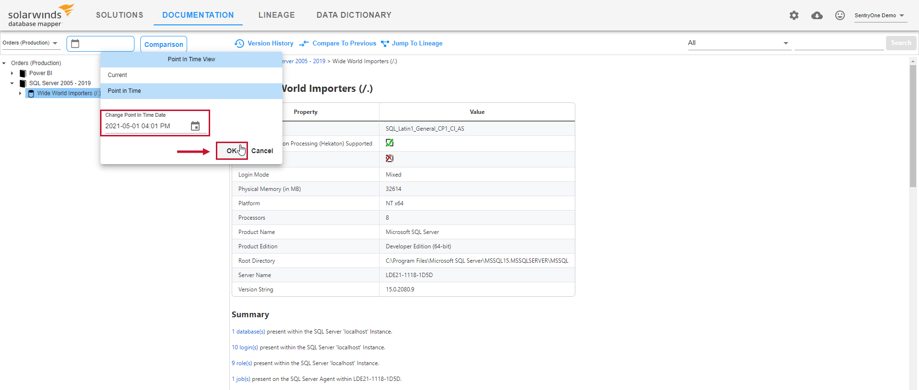Open the DOCUMENTATION tab
This screenshot has width=919, height=390.
click(x=198, y=15)
